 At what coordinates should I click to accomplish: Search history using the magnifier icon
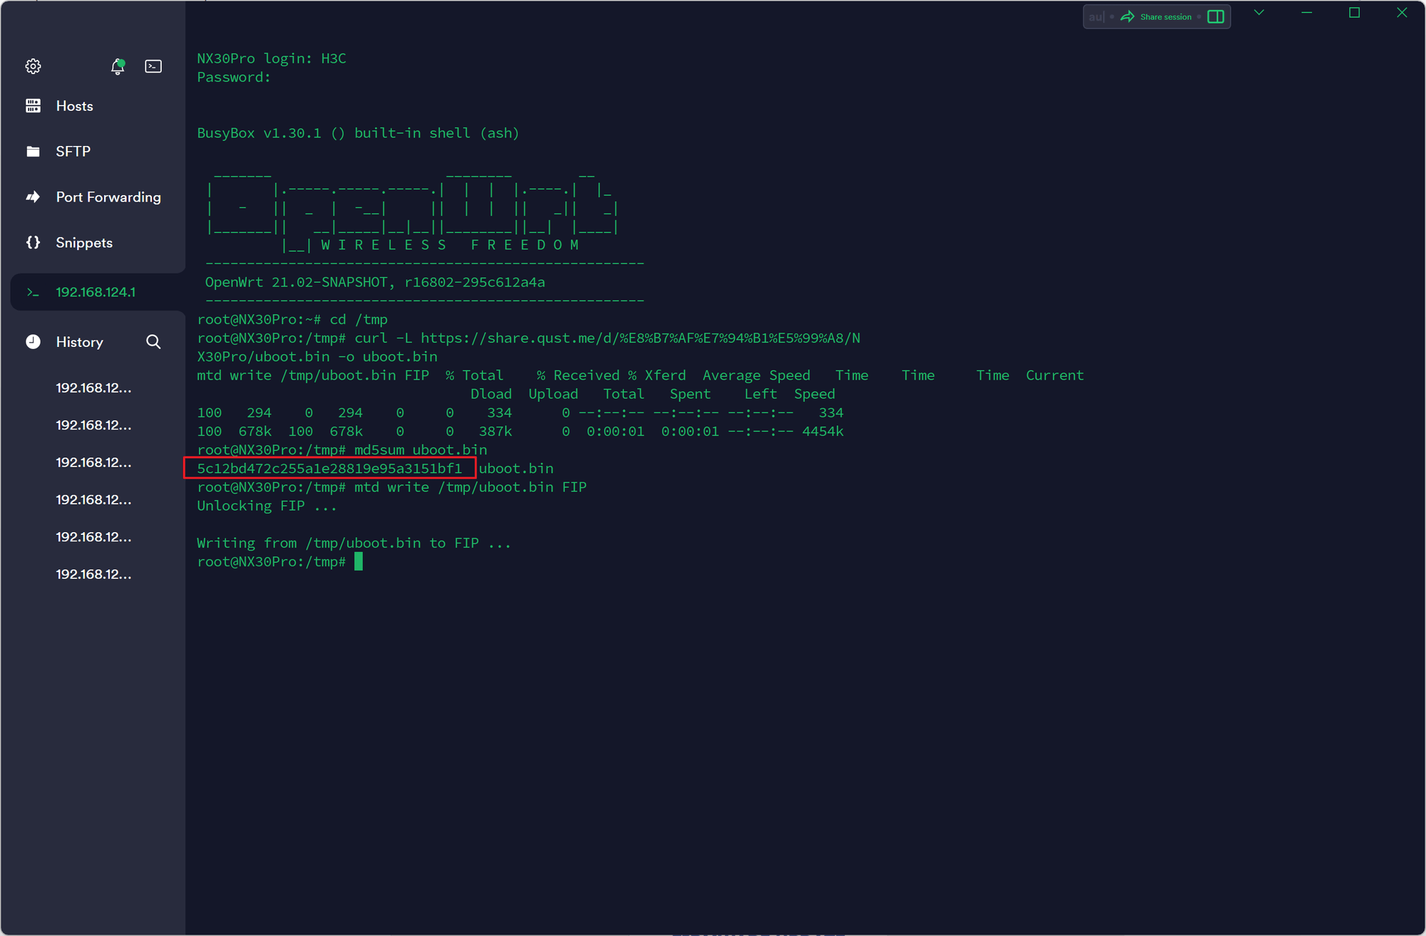tap(153, 342)
